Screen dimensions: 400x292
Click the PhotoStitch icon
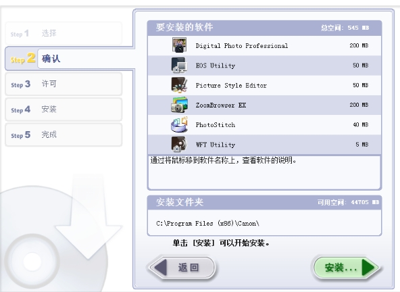[179, 124]
